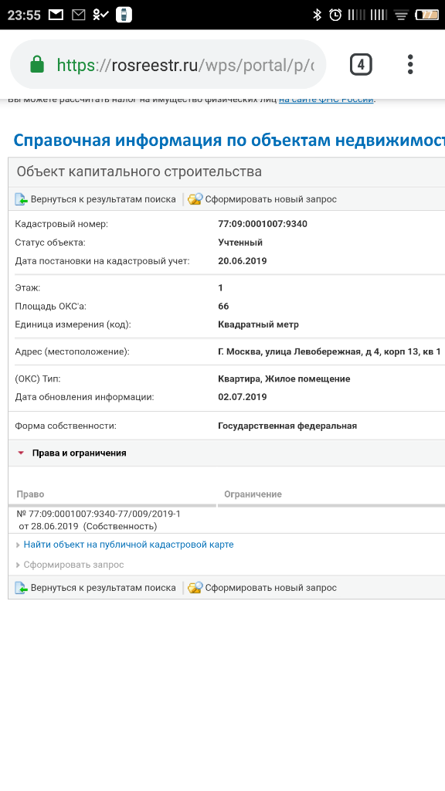Open the tab switcher showing 4 tabs
The height and width of the screenshot is (791, 445).
coord(361,65)
